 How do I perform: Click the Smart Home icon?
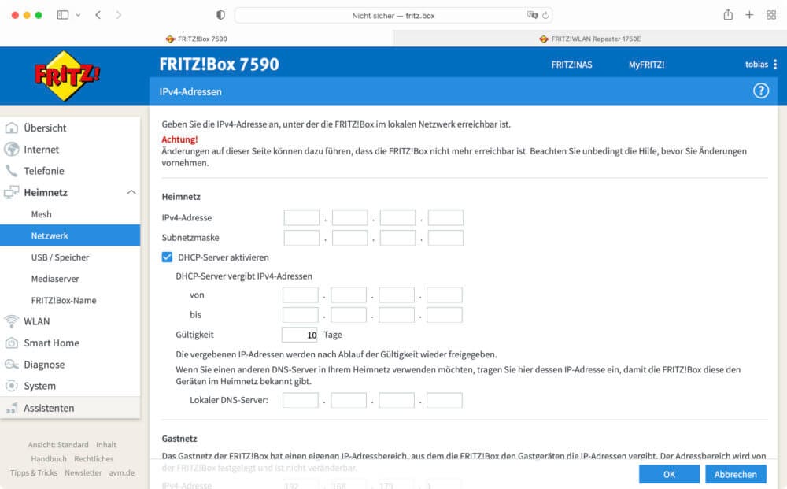[11, 343]
